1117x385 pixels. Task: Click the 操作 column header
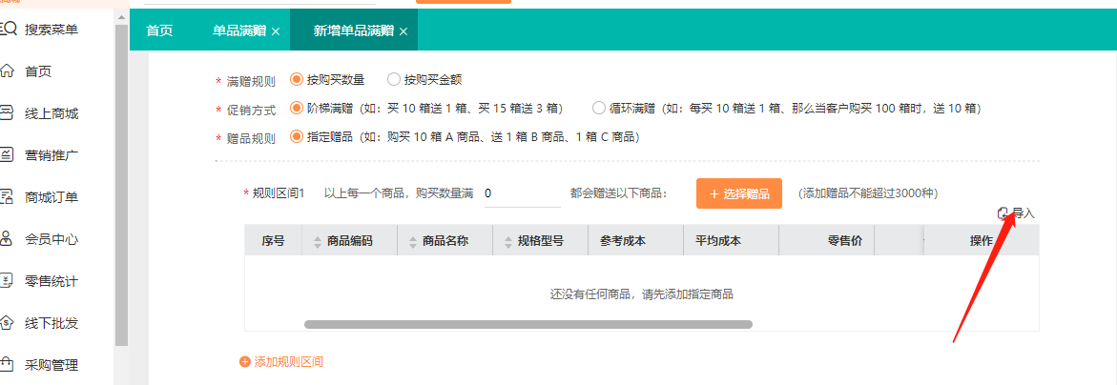pyautogui.click(x=981, y=240)
